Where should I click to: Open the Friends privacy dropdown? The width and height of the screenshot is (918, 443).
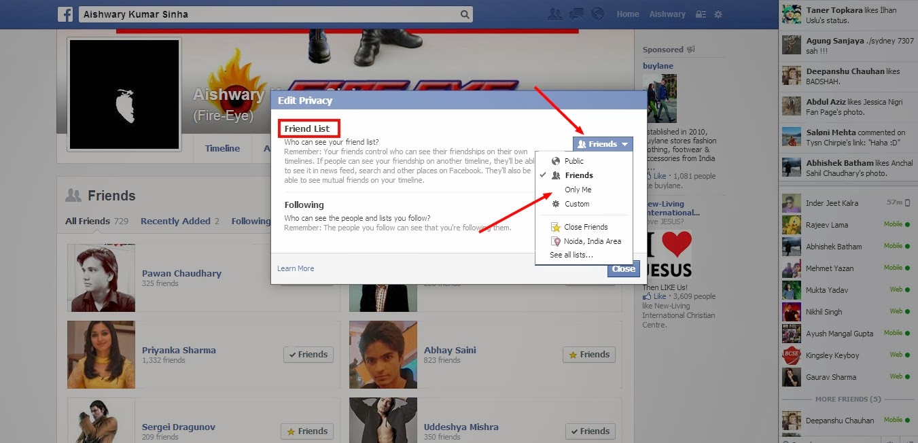[603, 144]
